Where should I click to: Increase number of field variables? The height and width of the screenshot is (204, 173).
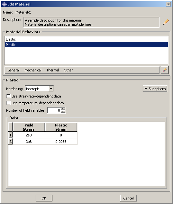(x=63, y=109)
